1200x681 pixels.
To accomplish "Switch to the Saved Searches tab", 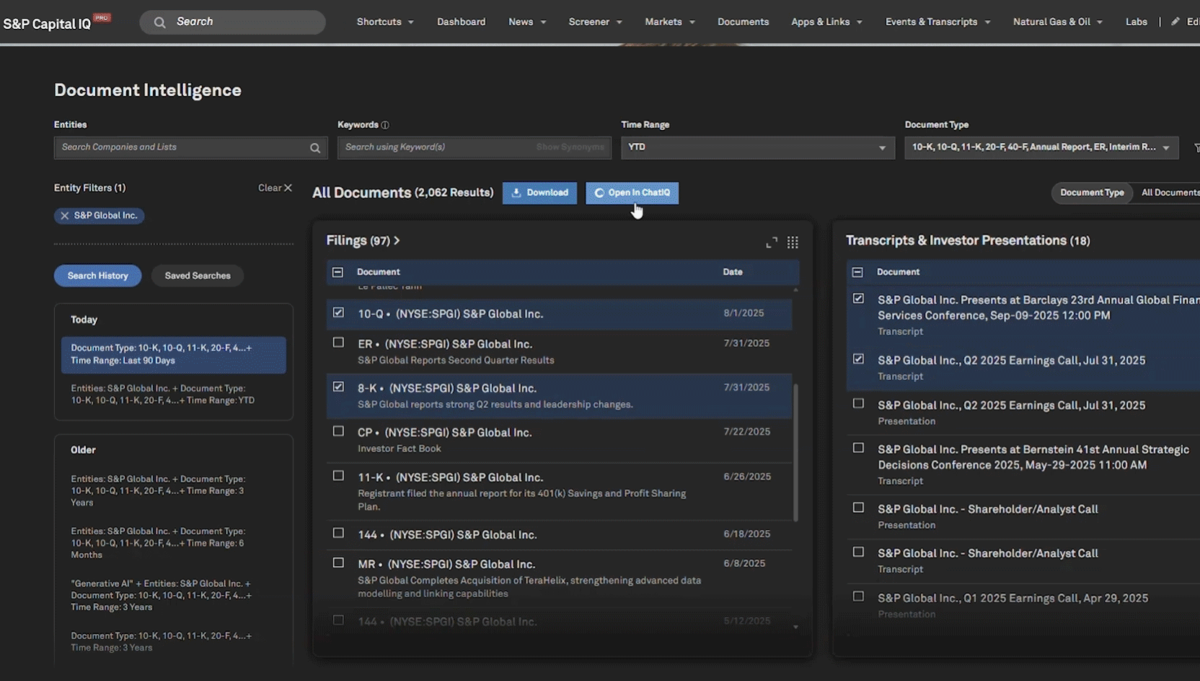I will 198,276.
